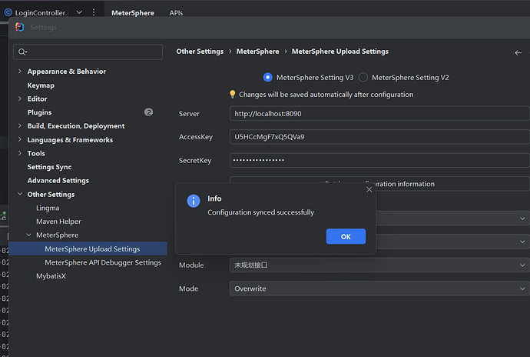Open the Mode Overwrite dropdown

[379, 289]
